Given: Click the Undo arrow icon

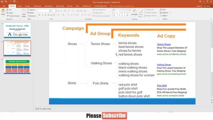Looking at the screenshot, I should click(6, 1).
